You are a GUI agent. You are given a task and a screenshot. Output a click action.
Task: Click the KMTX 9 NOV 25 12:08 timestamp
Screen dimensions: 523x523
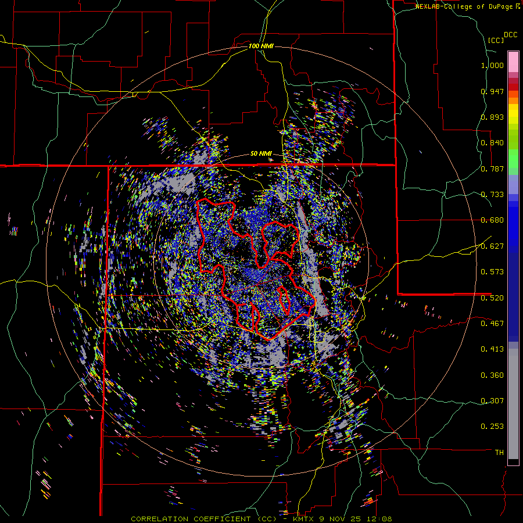tap(342, 519)
